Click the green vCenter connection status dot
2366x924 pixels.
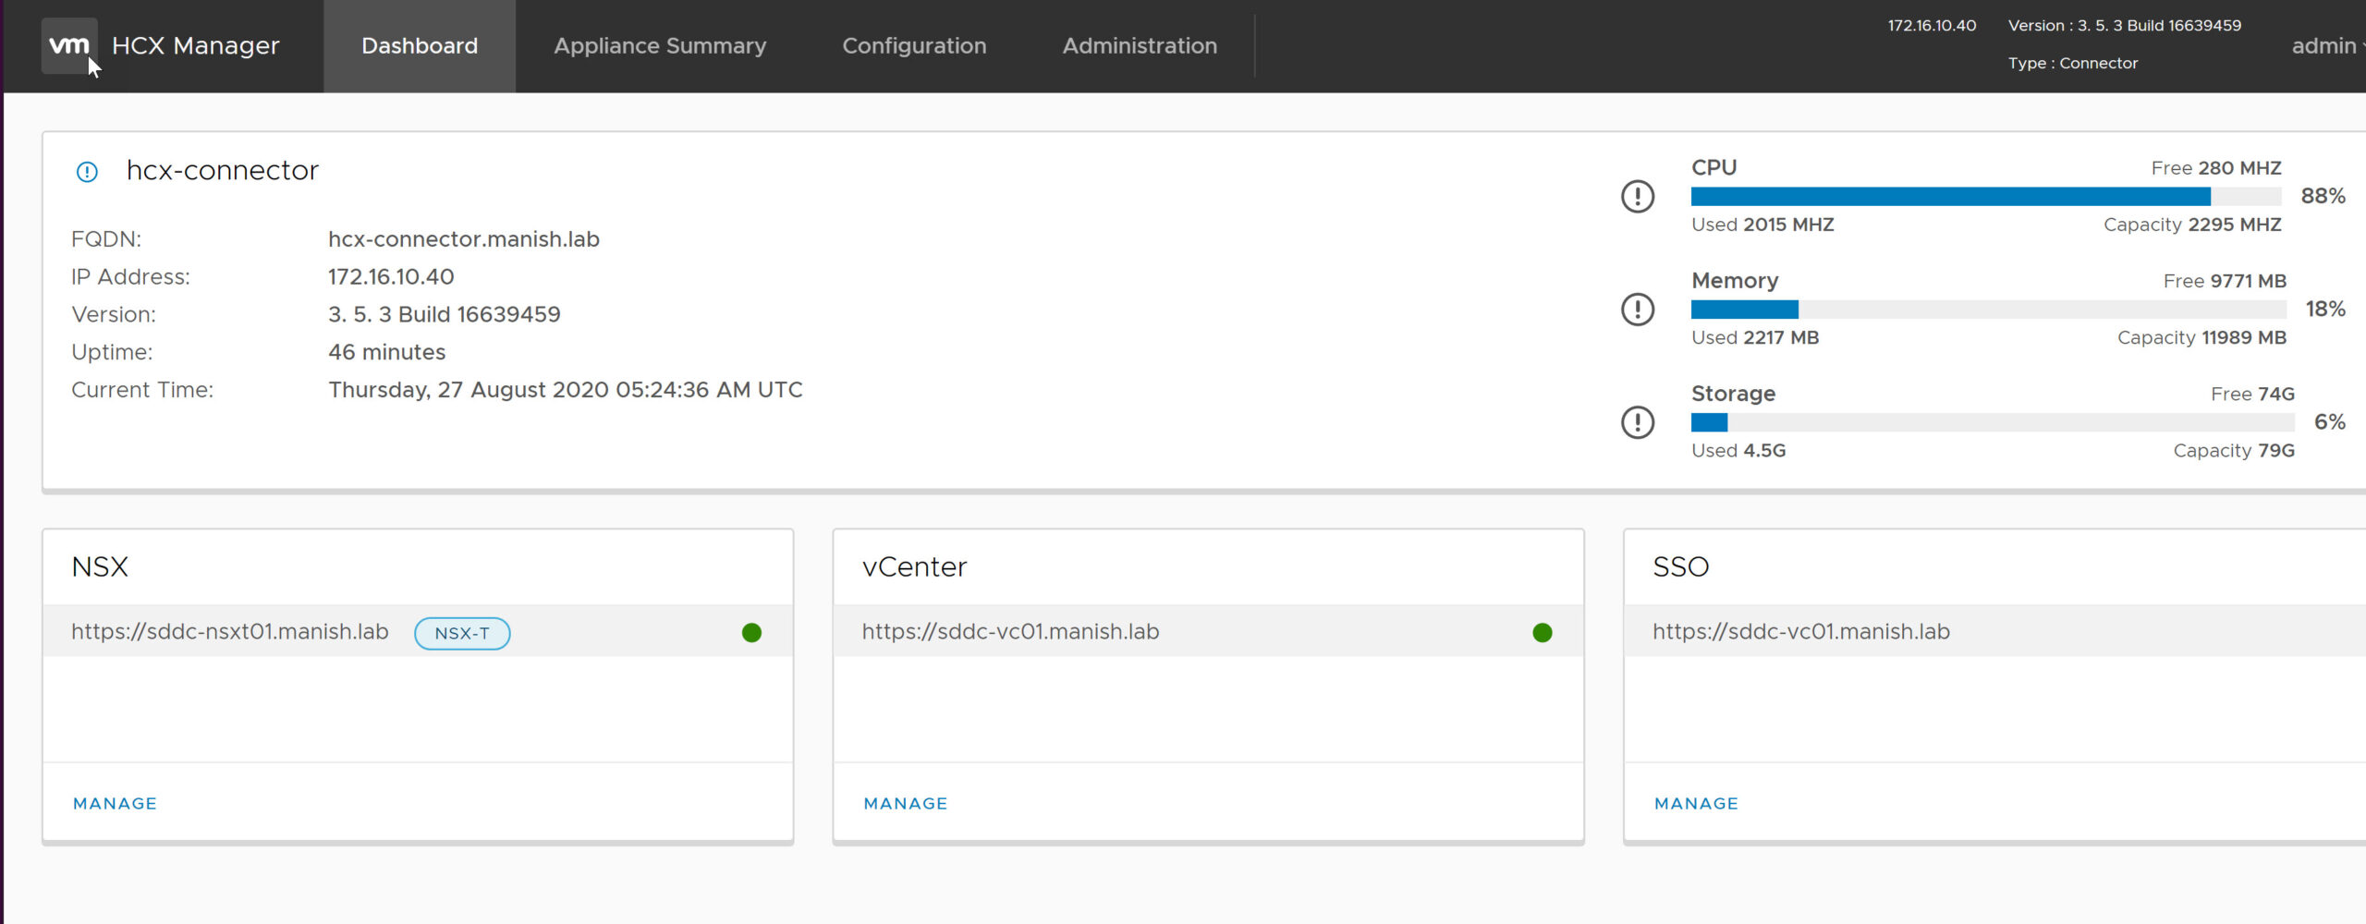pyautogui.click(x=1542, y=633)
